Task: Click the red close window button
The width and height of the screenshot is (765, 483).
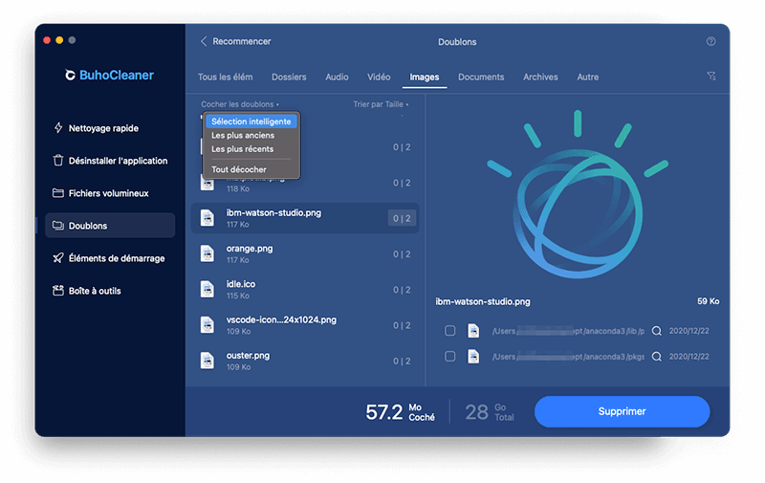Action: point(47,40)
